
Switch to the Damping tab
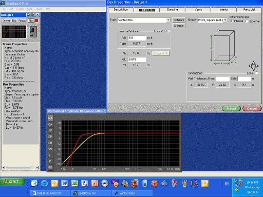(x=173, y=10)
